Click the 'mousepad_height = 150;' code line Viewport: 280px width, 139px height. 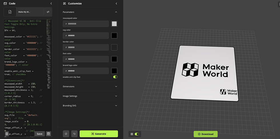click(x=20, y=87)
